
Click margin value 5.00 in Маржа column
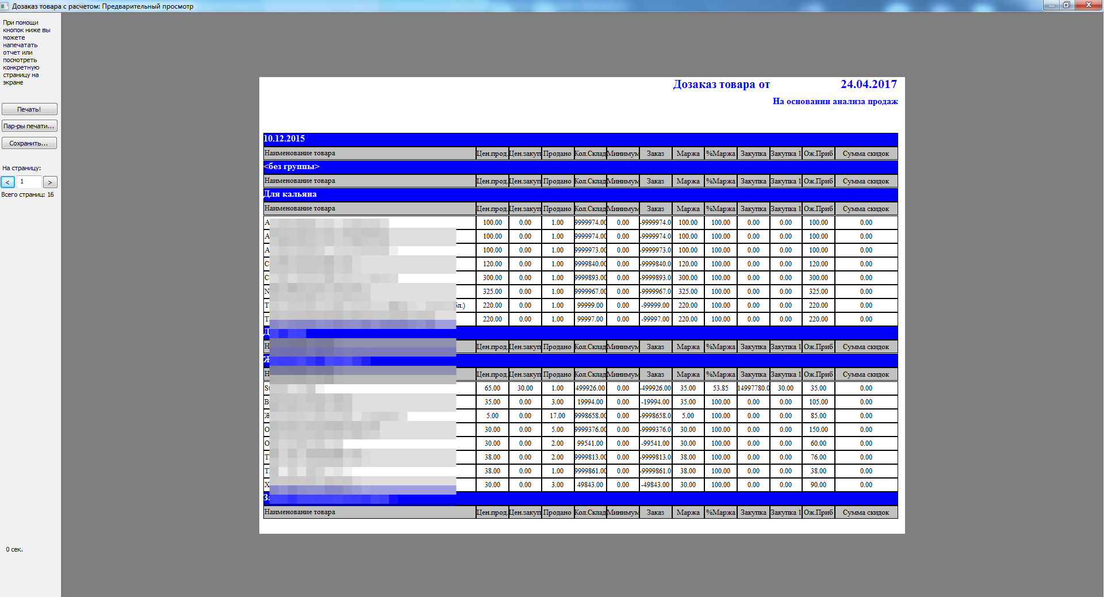point(688,416)
